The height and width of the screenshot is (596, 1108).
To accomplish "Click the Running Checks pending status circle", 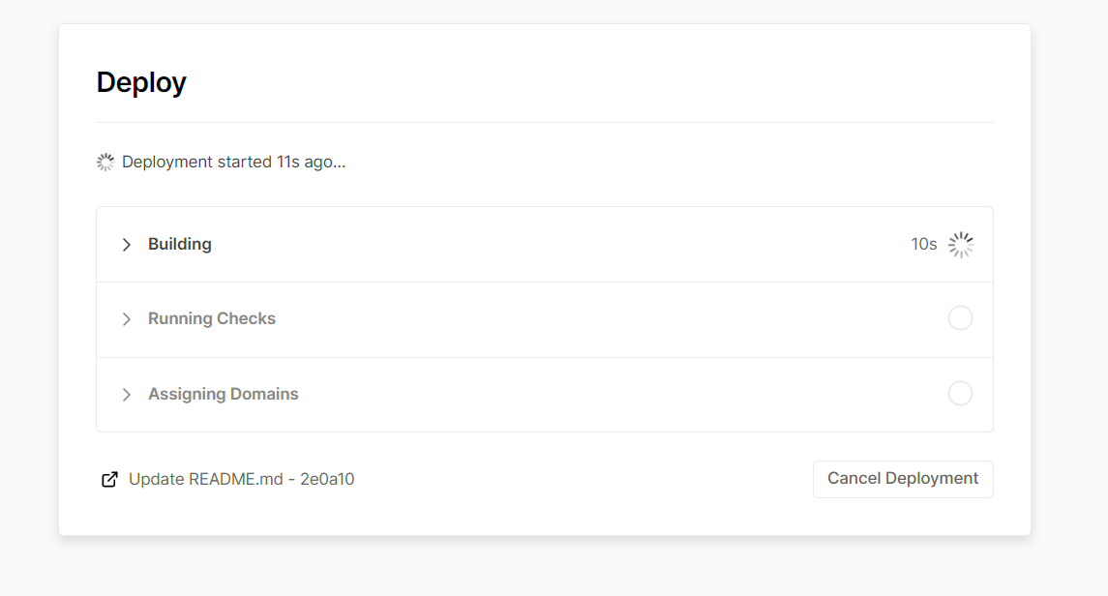I will [960, 318].
